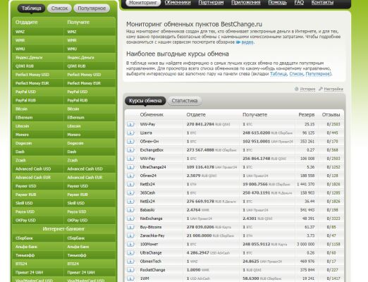
Task: Open the видео overview link
Action: pyautogui.click(x=247, y=42)
